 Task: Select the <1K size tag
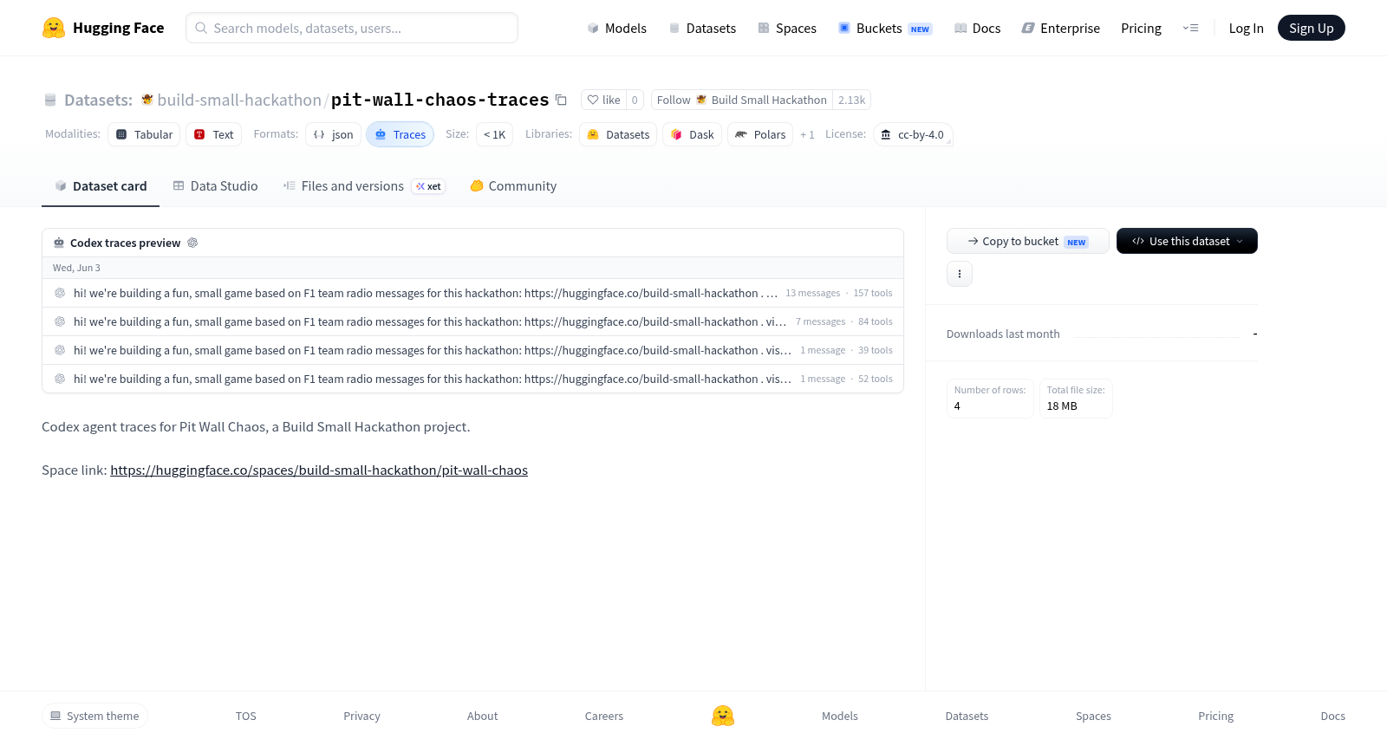point(494,134)
